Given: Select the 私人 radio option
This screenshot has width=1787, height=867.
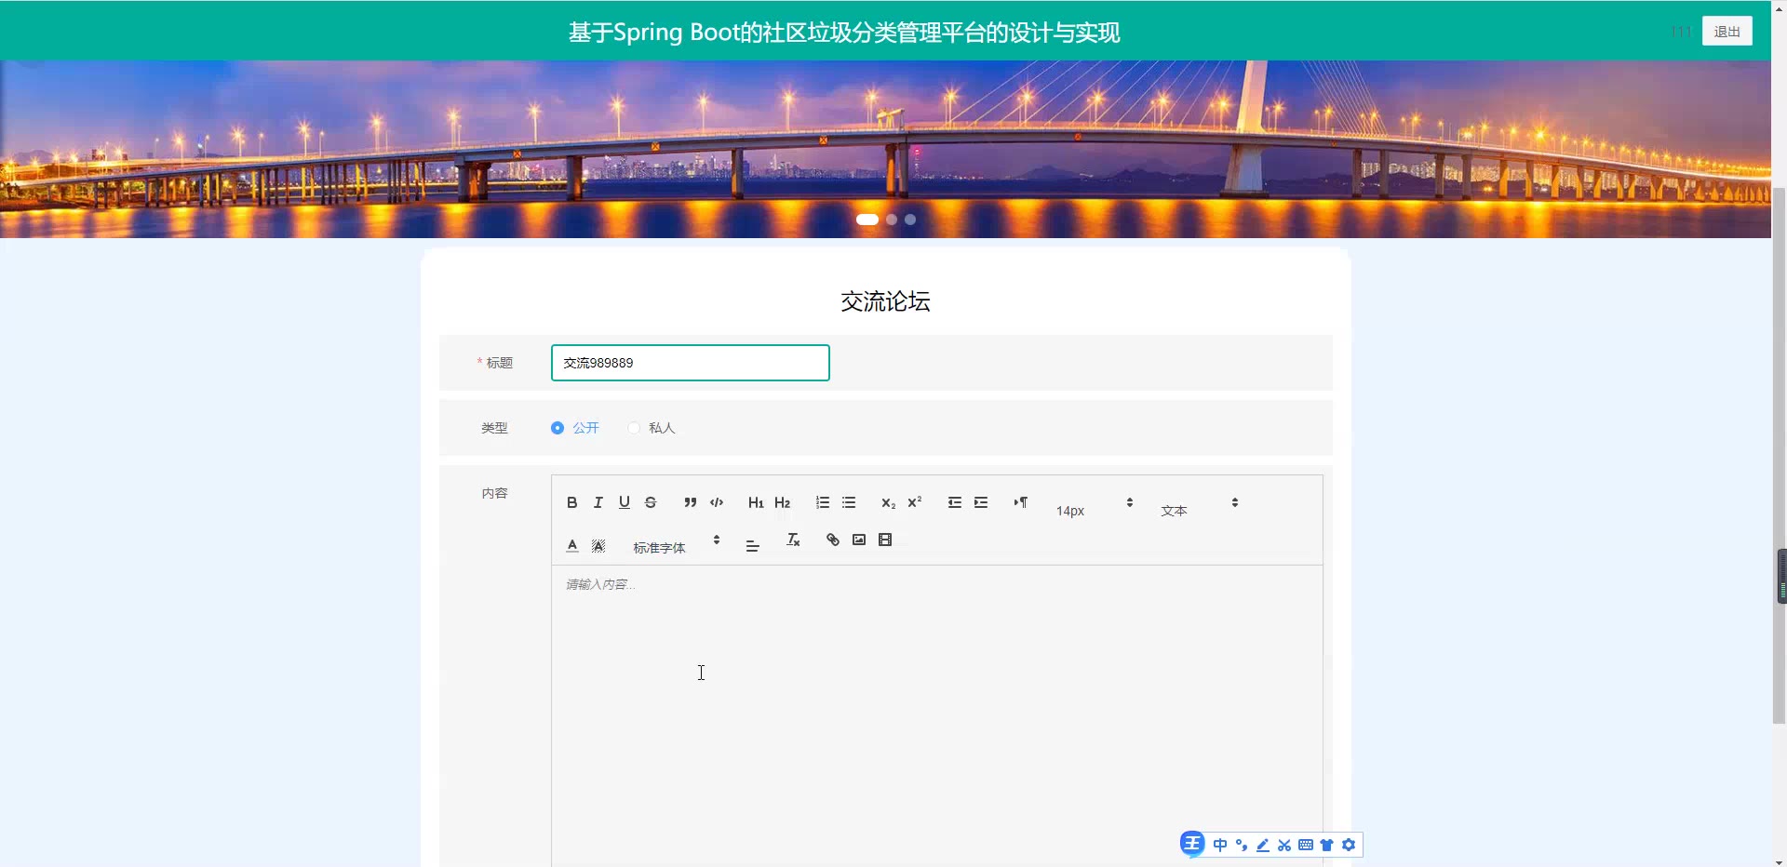Looking at the screenshot, I should click(x=634, y=428).
